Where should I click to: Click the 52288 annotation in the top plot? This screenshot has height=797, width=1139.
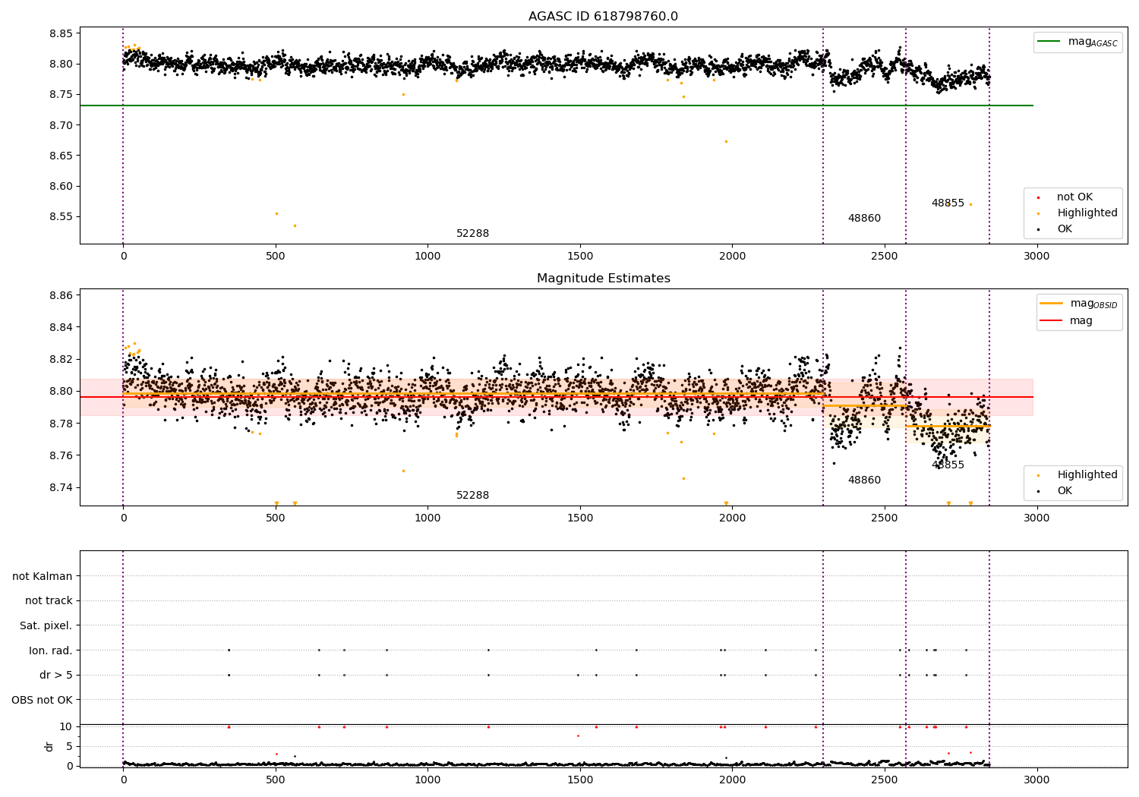coord(472,234)
